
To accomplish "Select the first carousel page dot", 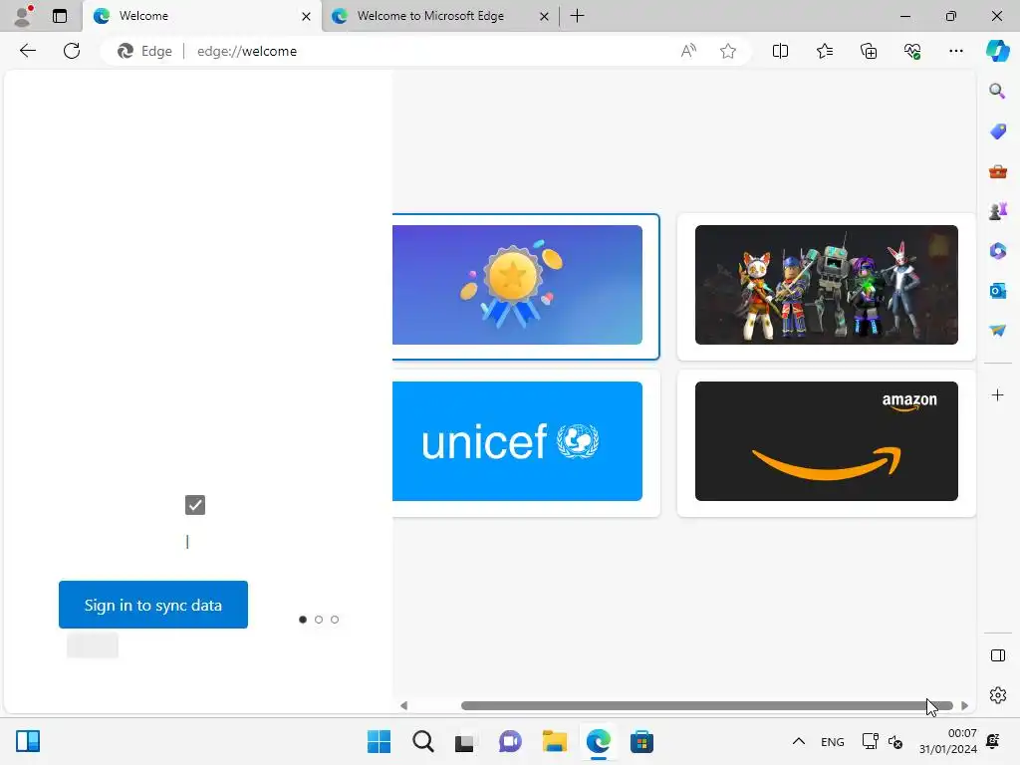I will (x=303, y=620).
